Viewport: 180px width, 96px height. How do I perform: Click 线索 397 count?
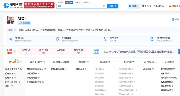pyautogui.click(x=113, y=41)
